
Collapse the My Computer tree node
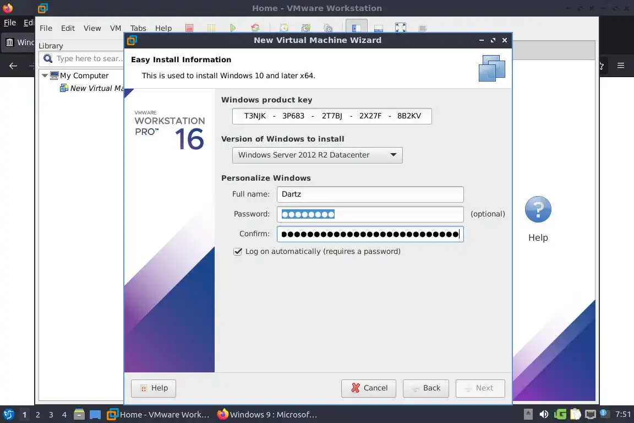(45, 75)
